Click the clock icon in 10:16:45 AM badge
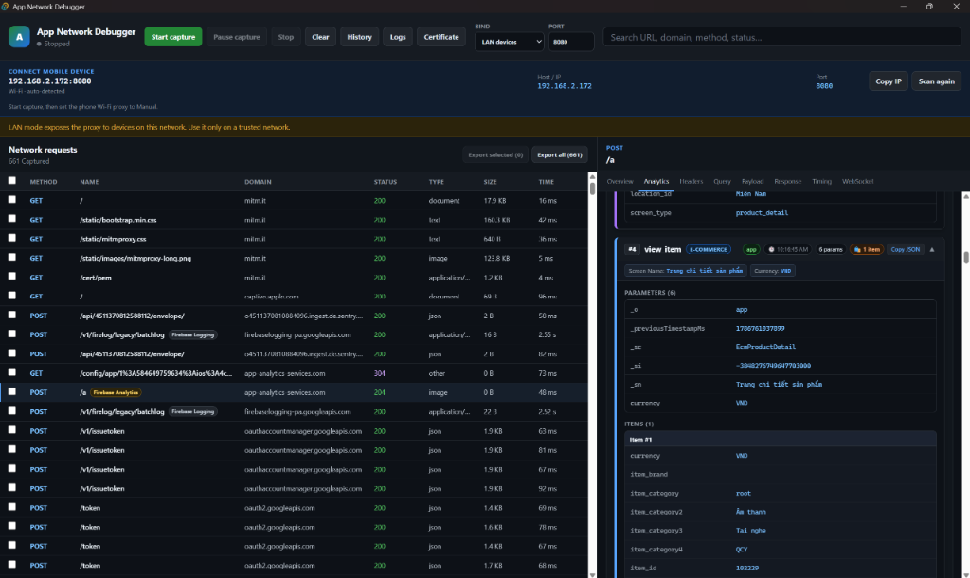The image size is (970, 578). [771, 250]
